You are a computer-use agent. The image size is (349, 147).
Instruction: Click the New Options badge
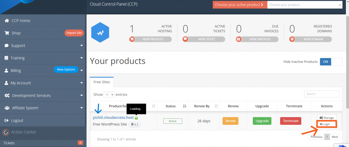coord(66,70)
